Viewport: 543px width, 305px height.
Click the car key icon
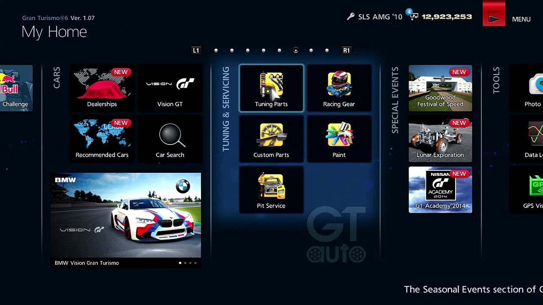coord(350,17)
